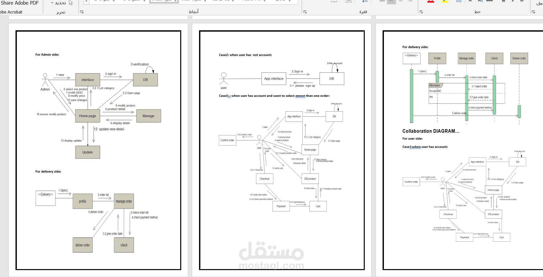Image resolution: width=543 pixels, height=277 pixels.
Task: Open the خط (Font) group dialog launcher
Action: [421, 12]
